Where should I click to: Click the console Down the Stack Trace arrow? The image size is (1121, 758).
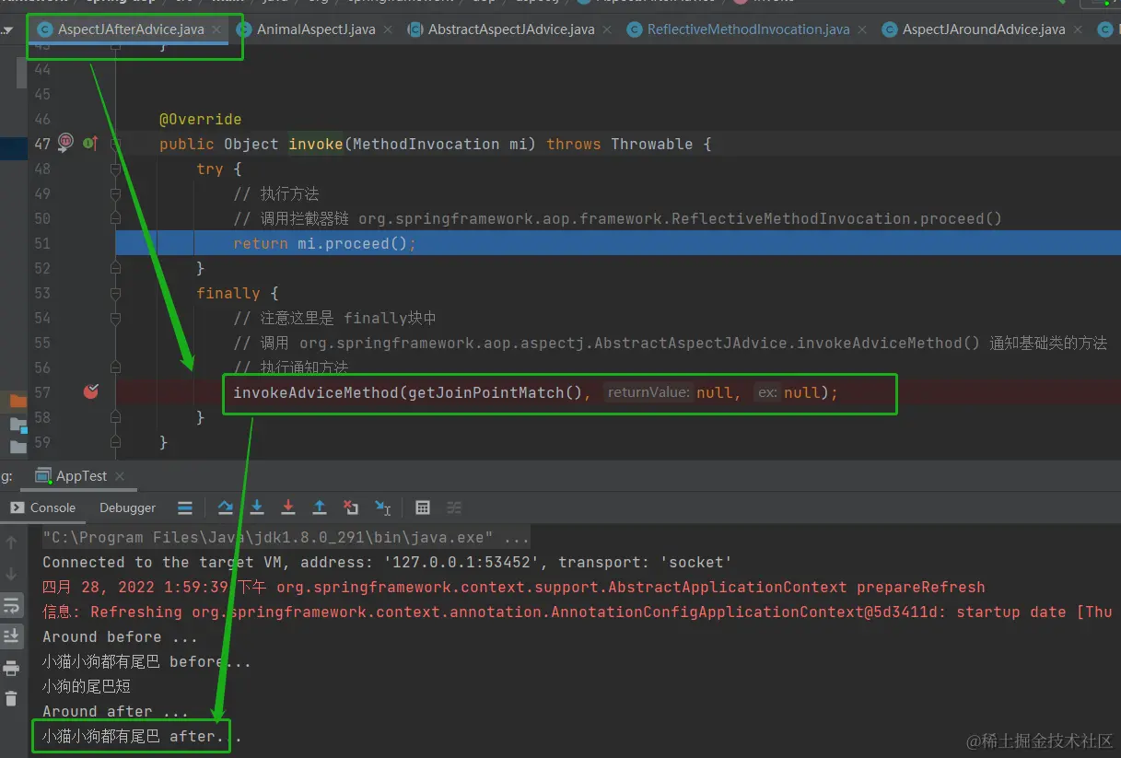point(12,574)
